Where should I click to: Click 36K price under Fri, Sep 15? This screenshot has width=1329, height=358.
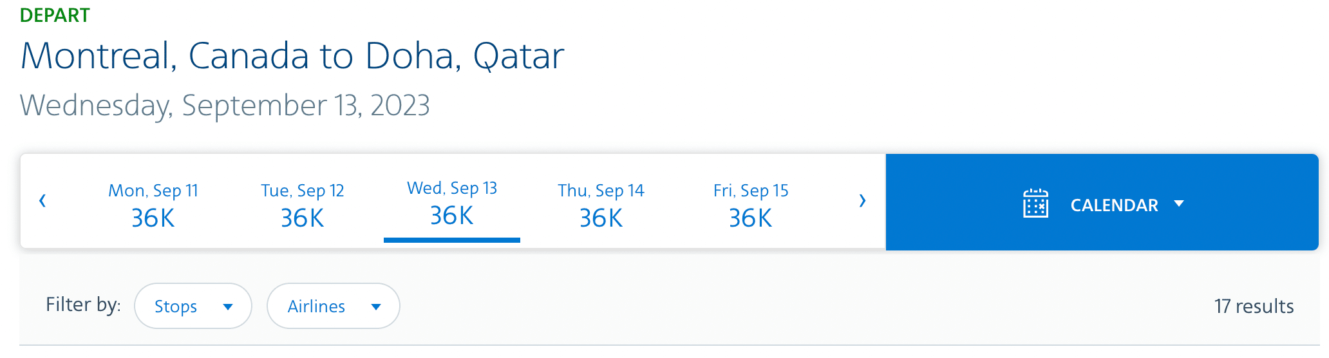[x=750, y=218]
